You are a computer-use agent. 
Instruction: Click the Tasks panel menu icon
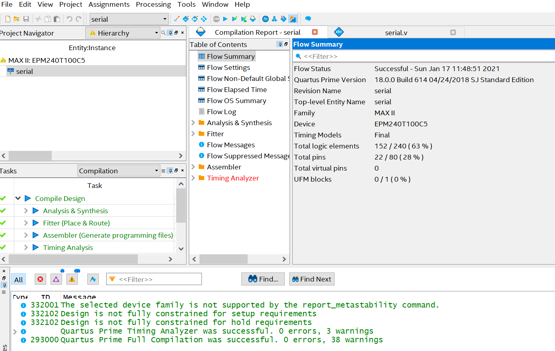pos(163,171)
